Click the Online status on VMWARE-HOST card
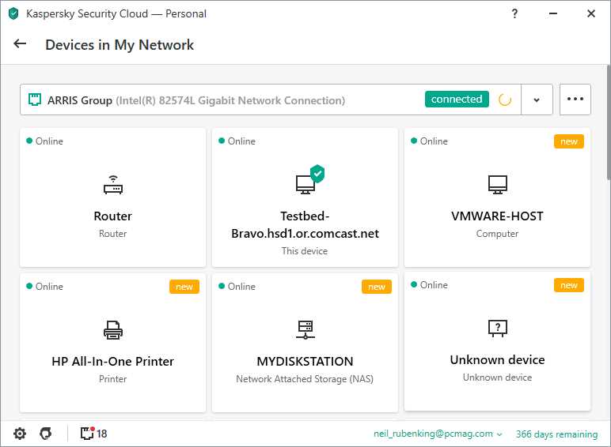 429,141
